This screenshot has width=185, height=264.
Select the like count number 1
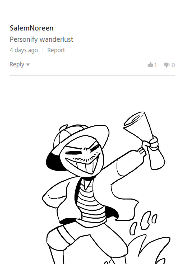155,65
